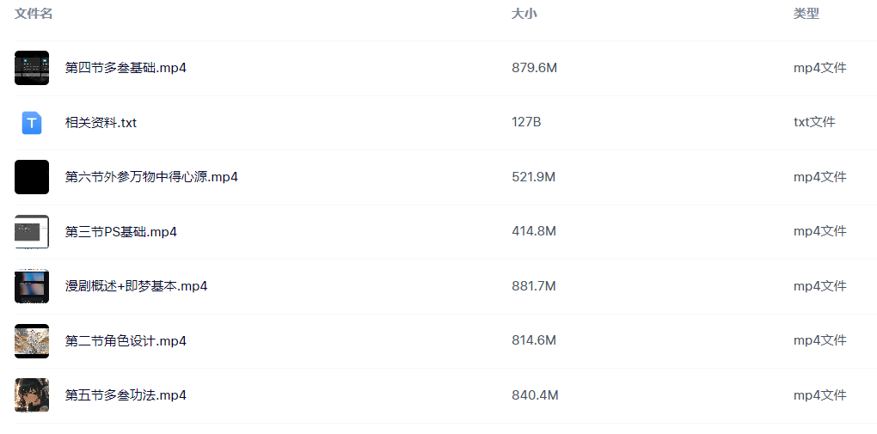This screenshot has height=434, width=877.
Task: Click the black thumbnail of 第六节外参万物中得心源.mp4
Action: click(32, 177)
